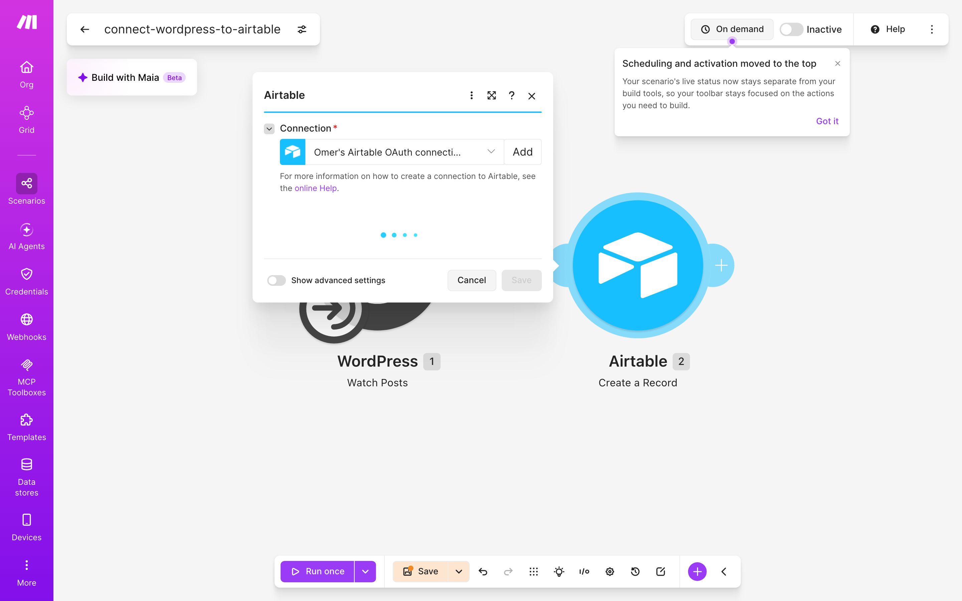Open Templates section
Screen dimensions: 962x601
(x=27, y=427)
